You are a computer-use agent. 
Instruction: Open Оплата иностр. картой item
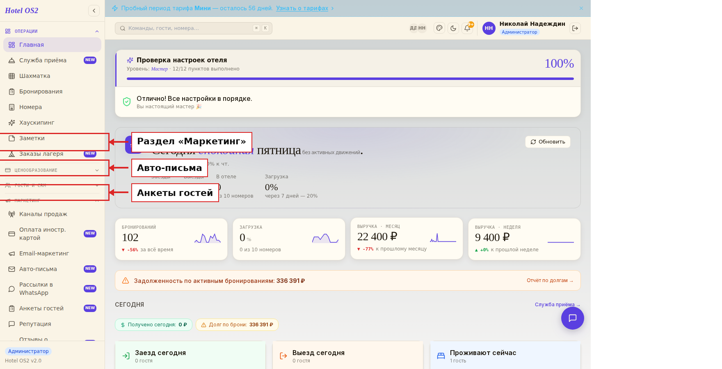(x=52, y=234)
